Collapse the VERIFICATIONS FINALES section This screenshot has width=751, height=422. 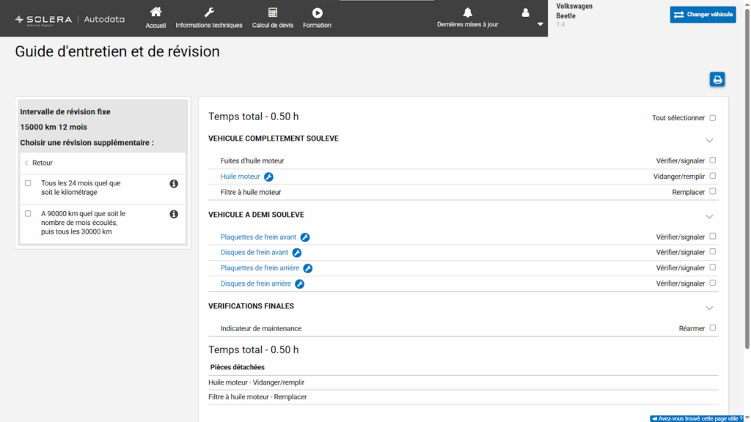(x=709, y=308)
